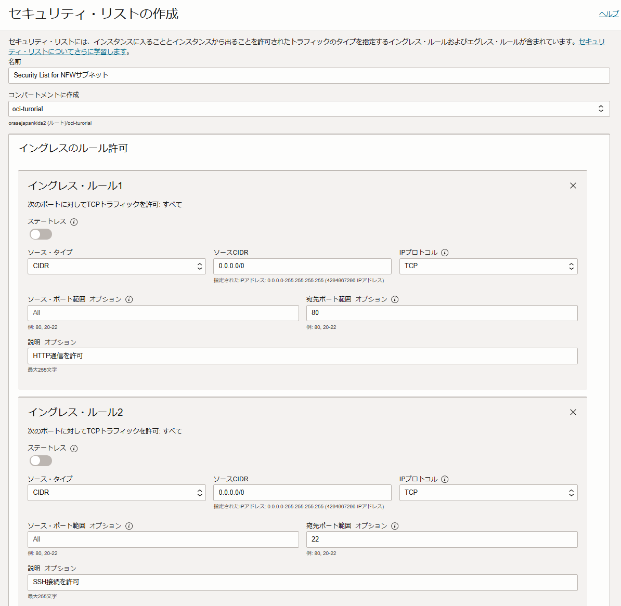Toggle the ステートレス switch in ingress rule 1

[41, 234]
